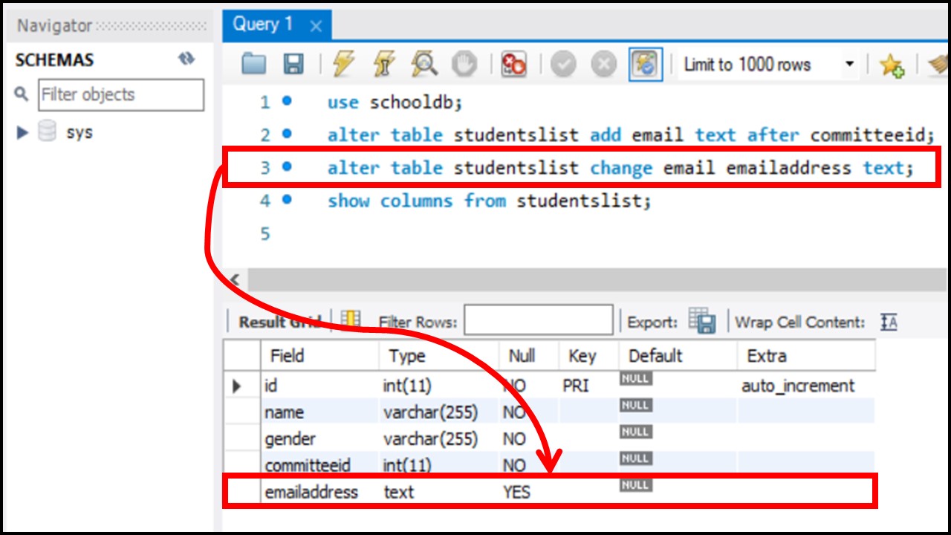Screen dimensions: 951x535
Task: Select the row marker arrow for id
Action: click(x=237, y=386)
